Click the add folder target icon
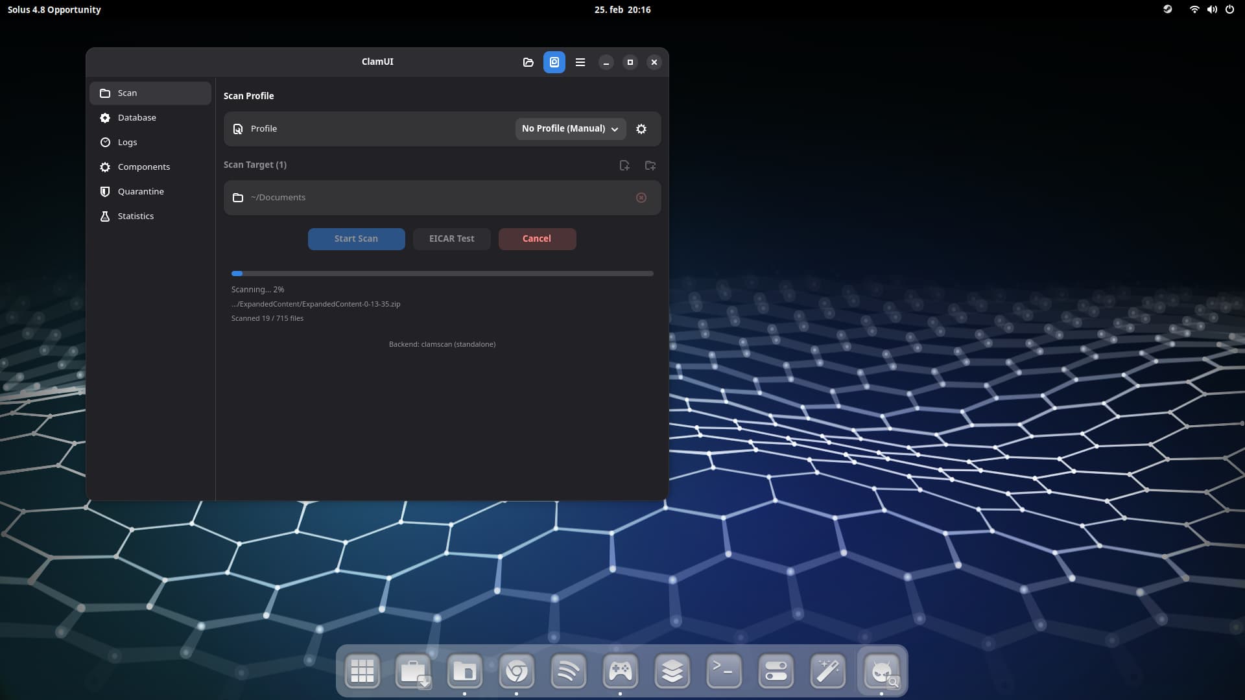This screenshot has height=700, width=1245. point(650,165)
